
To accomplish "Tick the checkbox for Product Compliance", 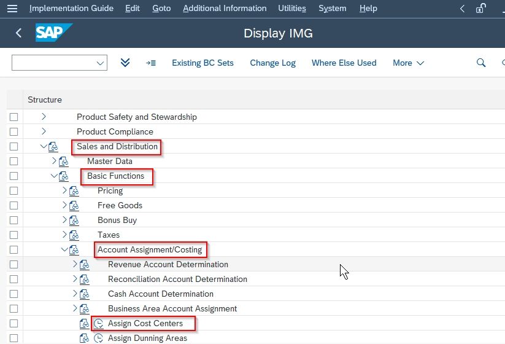I will coord(14,132).
